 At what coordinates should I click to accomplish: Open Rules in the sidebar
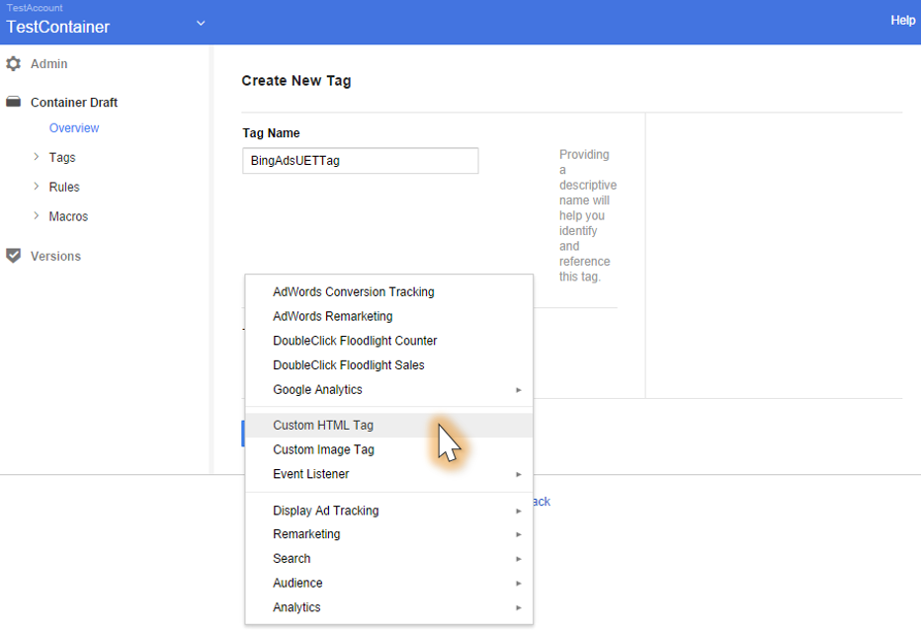64,187
